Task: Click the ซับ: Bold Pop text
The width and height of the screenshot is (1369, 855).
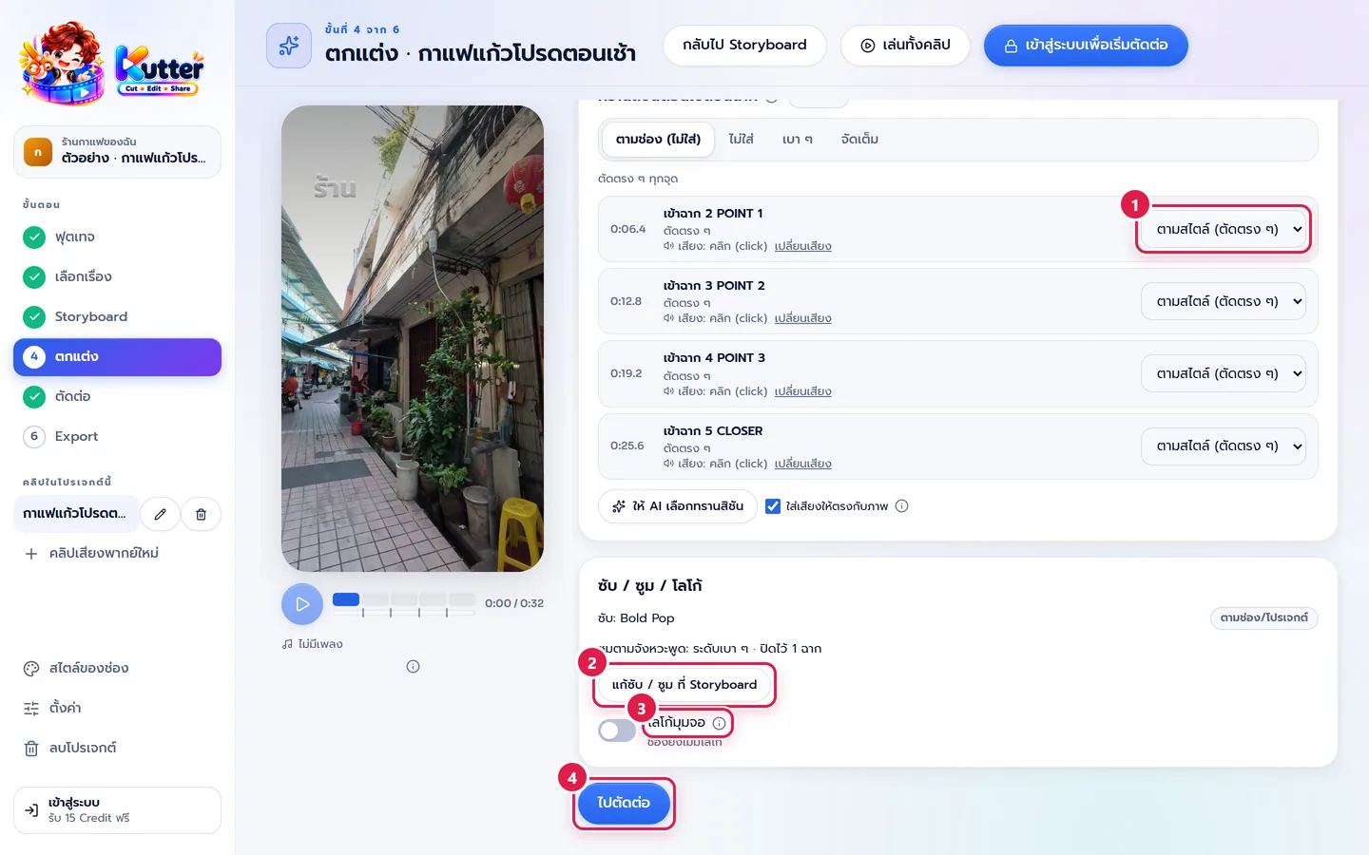Action: tap(636, 617)
